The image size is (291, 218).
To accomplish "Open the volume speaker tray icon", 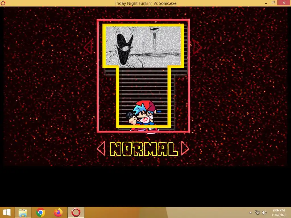I will click(264, 213).
